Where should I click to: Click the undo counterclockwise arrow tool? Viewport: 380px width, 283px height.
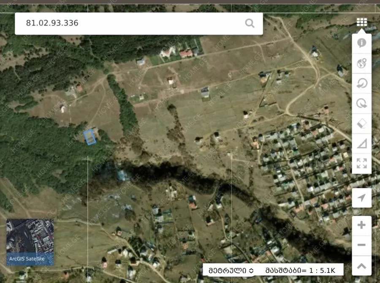(x=361, y=83)
